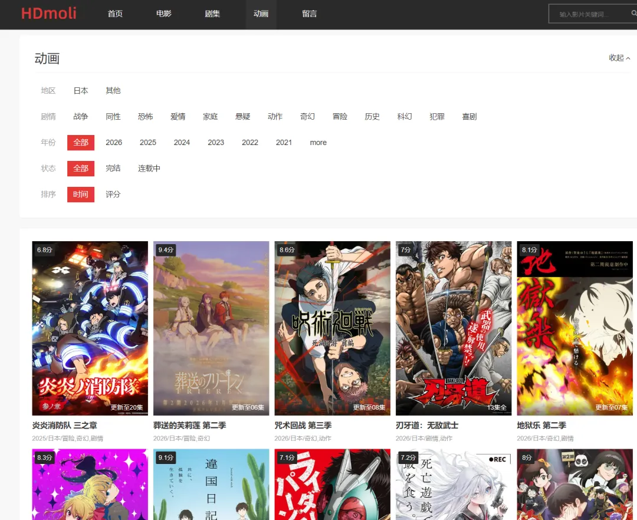Open 炎炎消防队 三之章 poster

[90, 328]
